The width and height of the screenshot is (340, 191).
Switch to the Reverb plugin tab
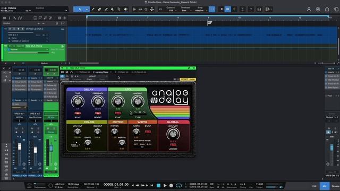pos(139,72)
